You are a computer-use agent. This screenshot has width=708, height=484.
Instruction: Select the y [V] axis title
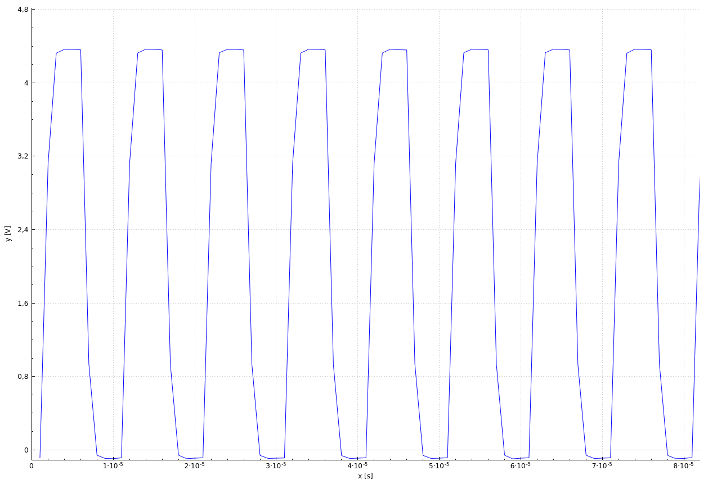coord(8,233)
